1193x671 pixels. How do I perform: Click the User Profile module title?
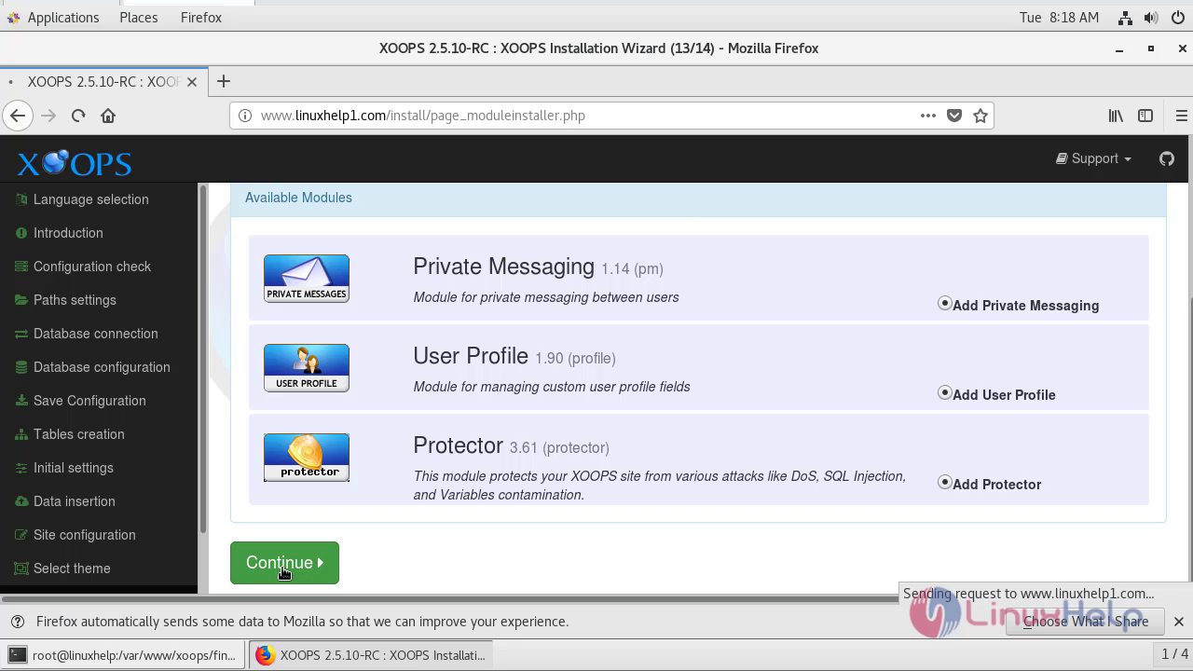(471, 356)
